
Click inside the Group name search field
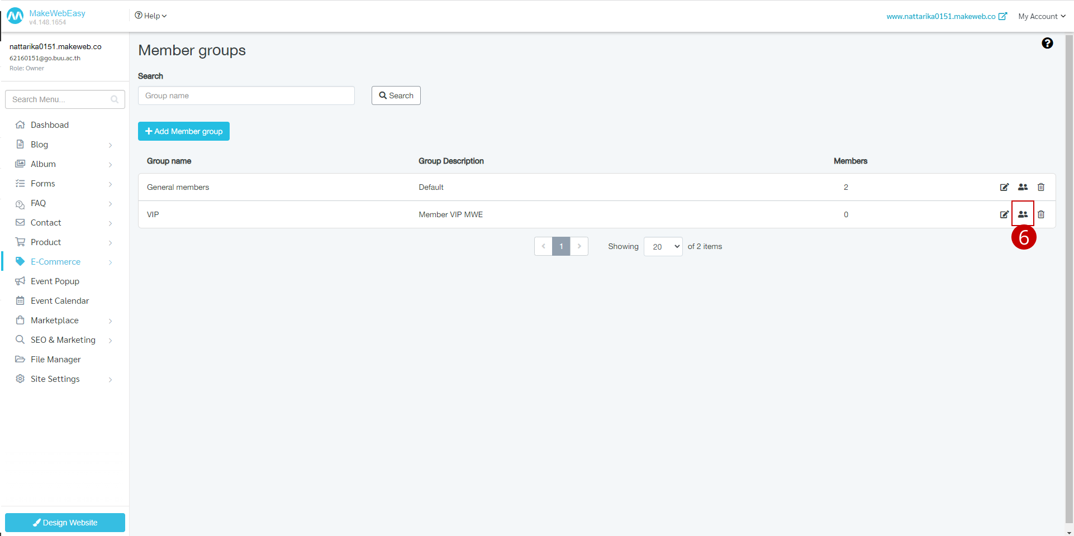point(246,95)
